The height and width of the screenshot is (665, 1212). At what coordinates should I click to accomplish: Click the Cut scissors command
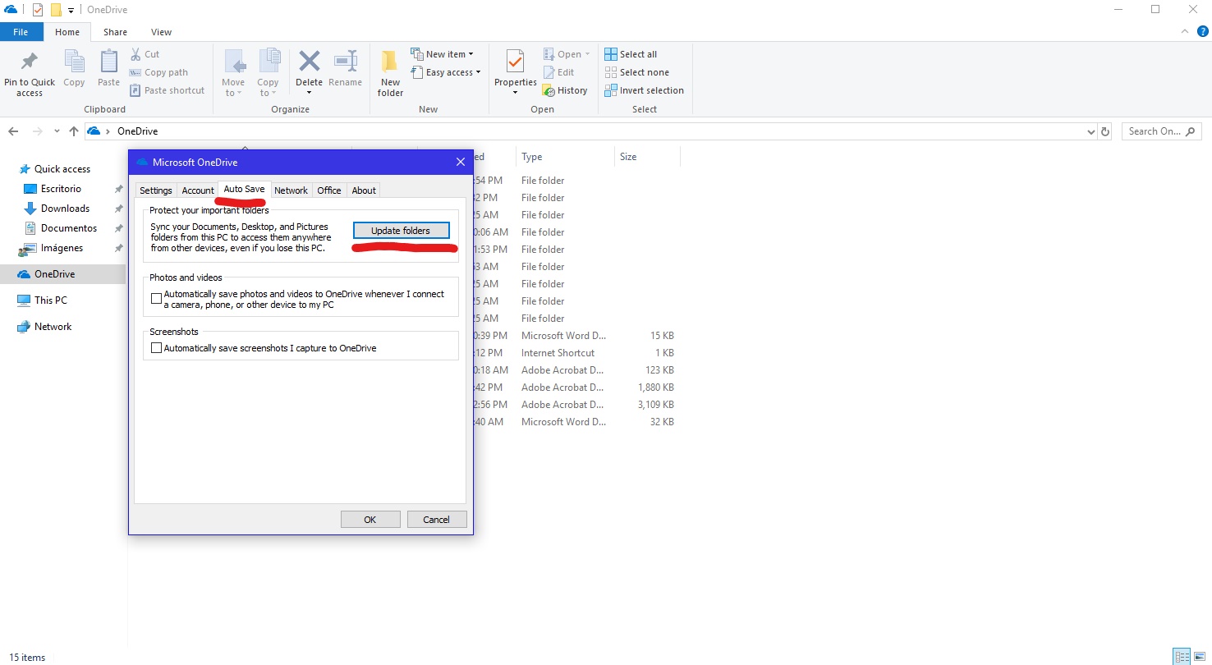pos(145,54)
